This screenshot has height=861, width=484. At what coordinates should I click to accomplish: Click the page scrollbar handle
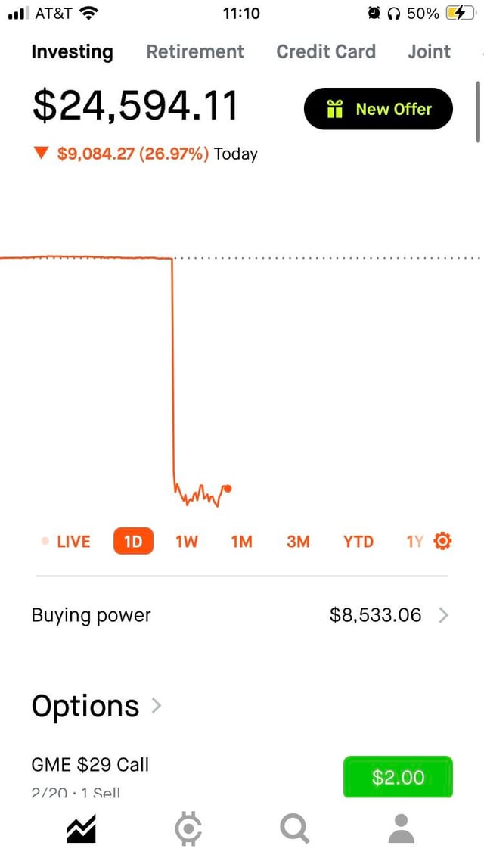point(478,111)
